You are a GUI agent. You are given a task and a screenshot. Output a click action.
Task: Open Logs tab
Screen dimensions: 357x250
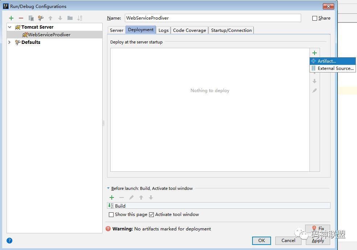164,30
